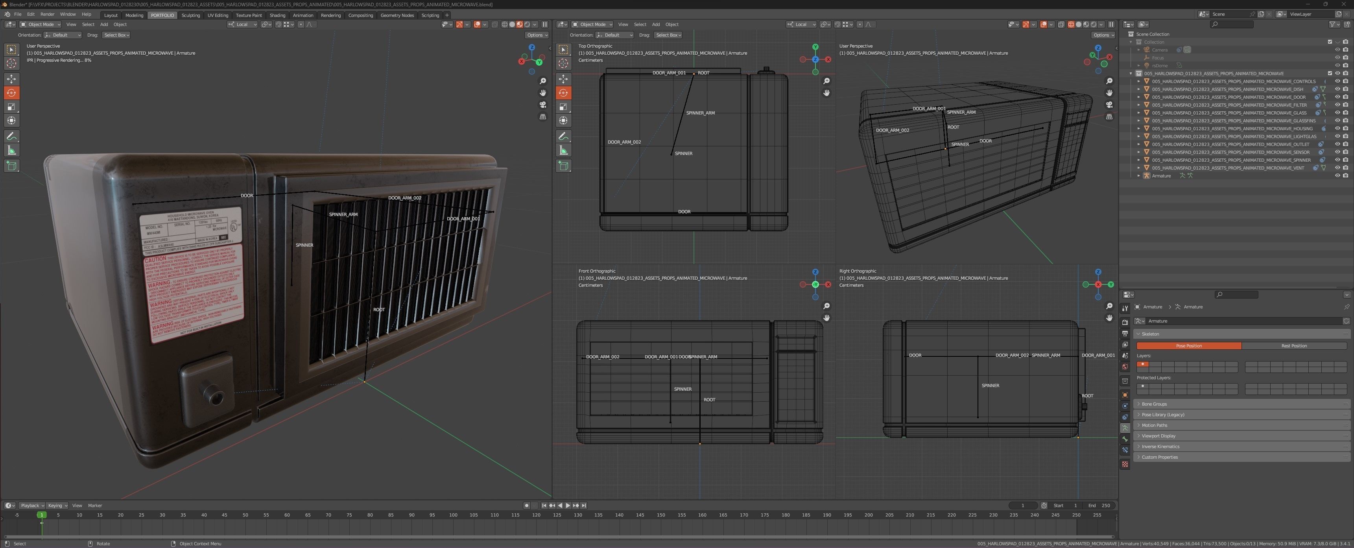Open Keying menu in timeline
This screenshot has width=1354, height=548.
point(57,506)
